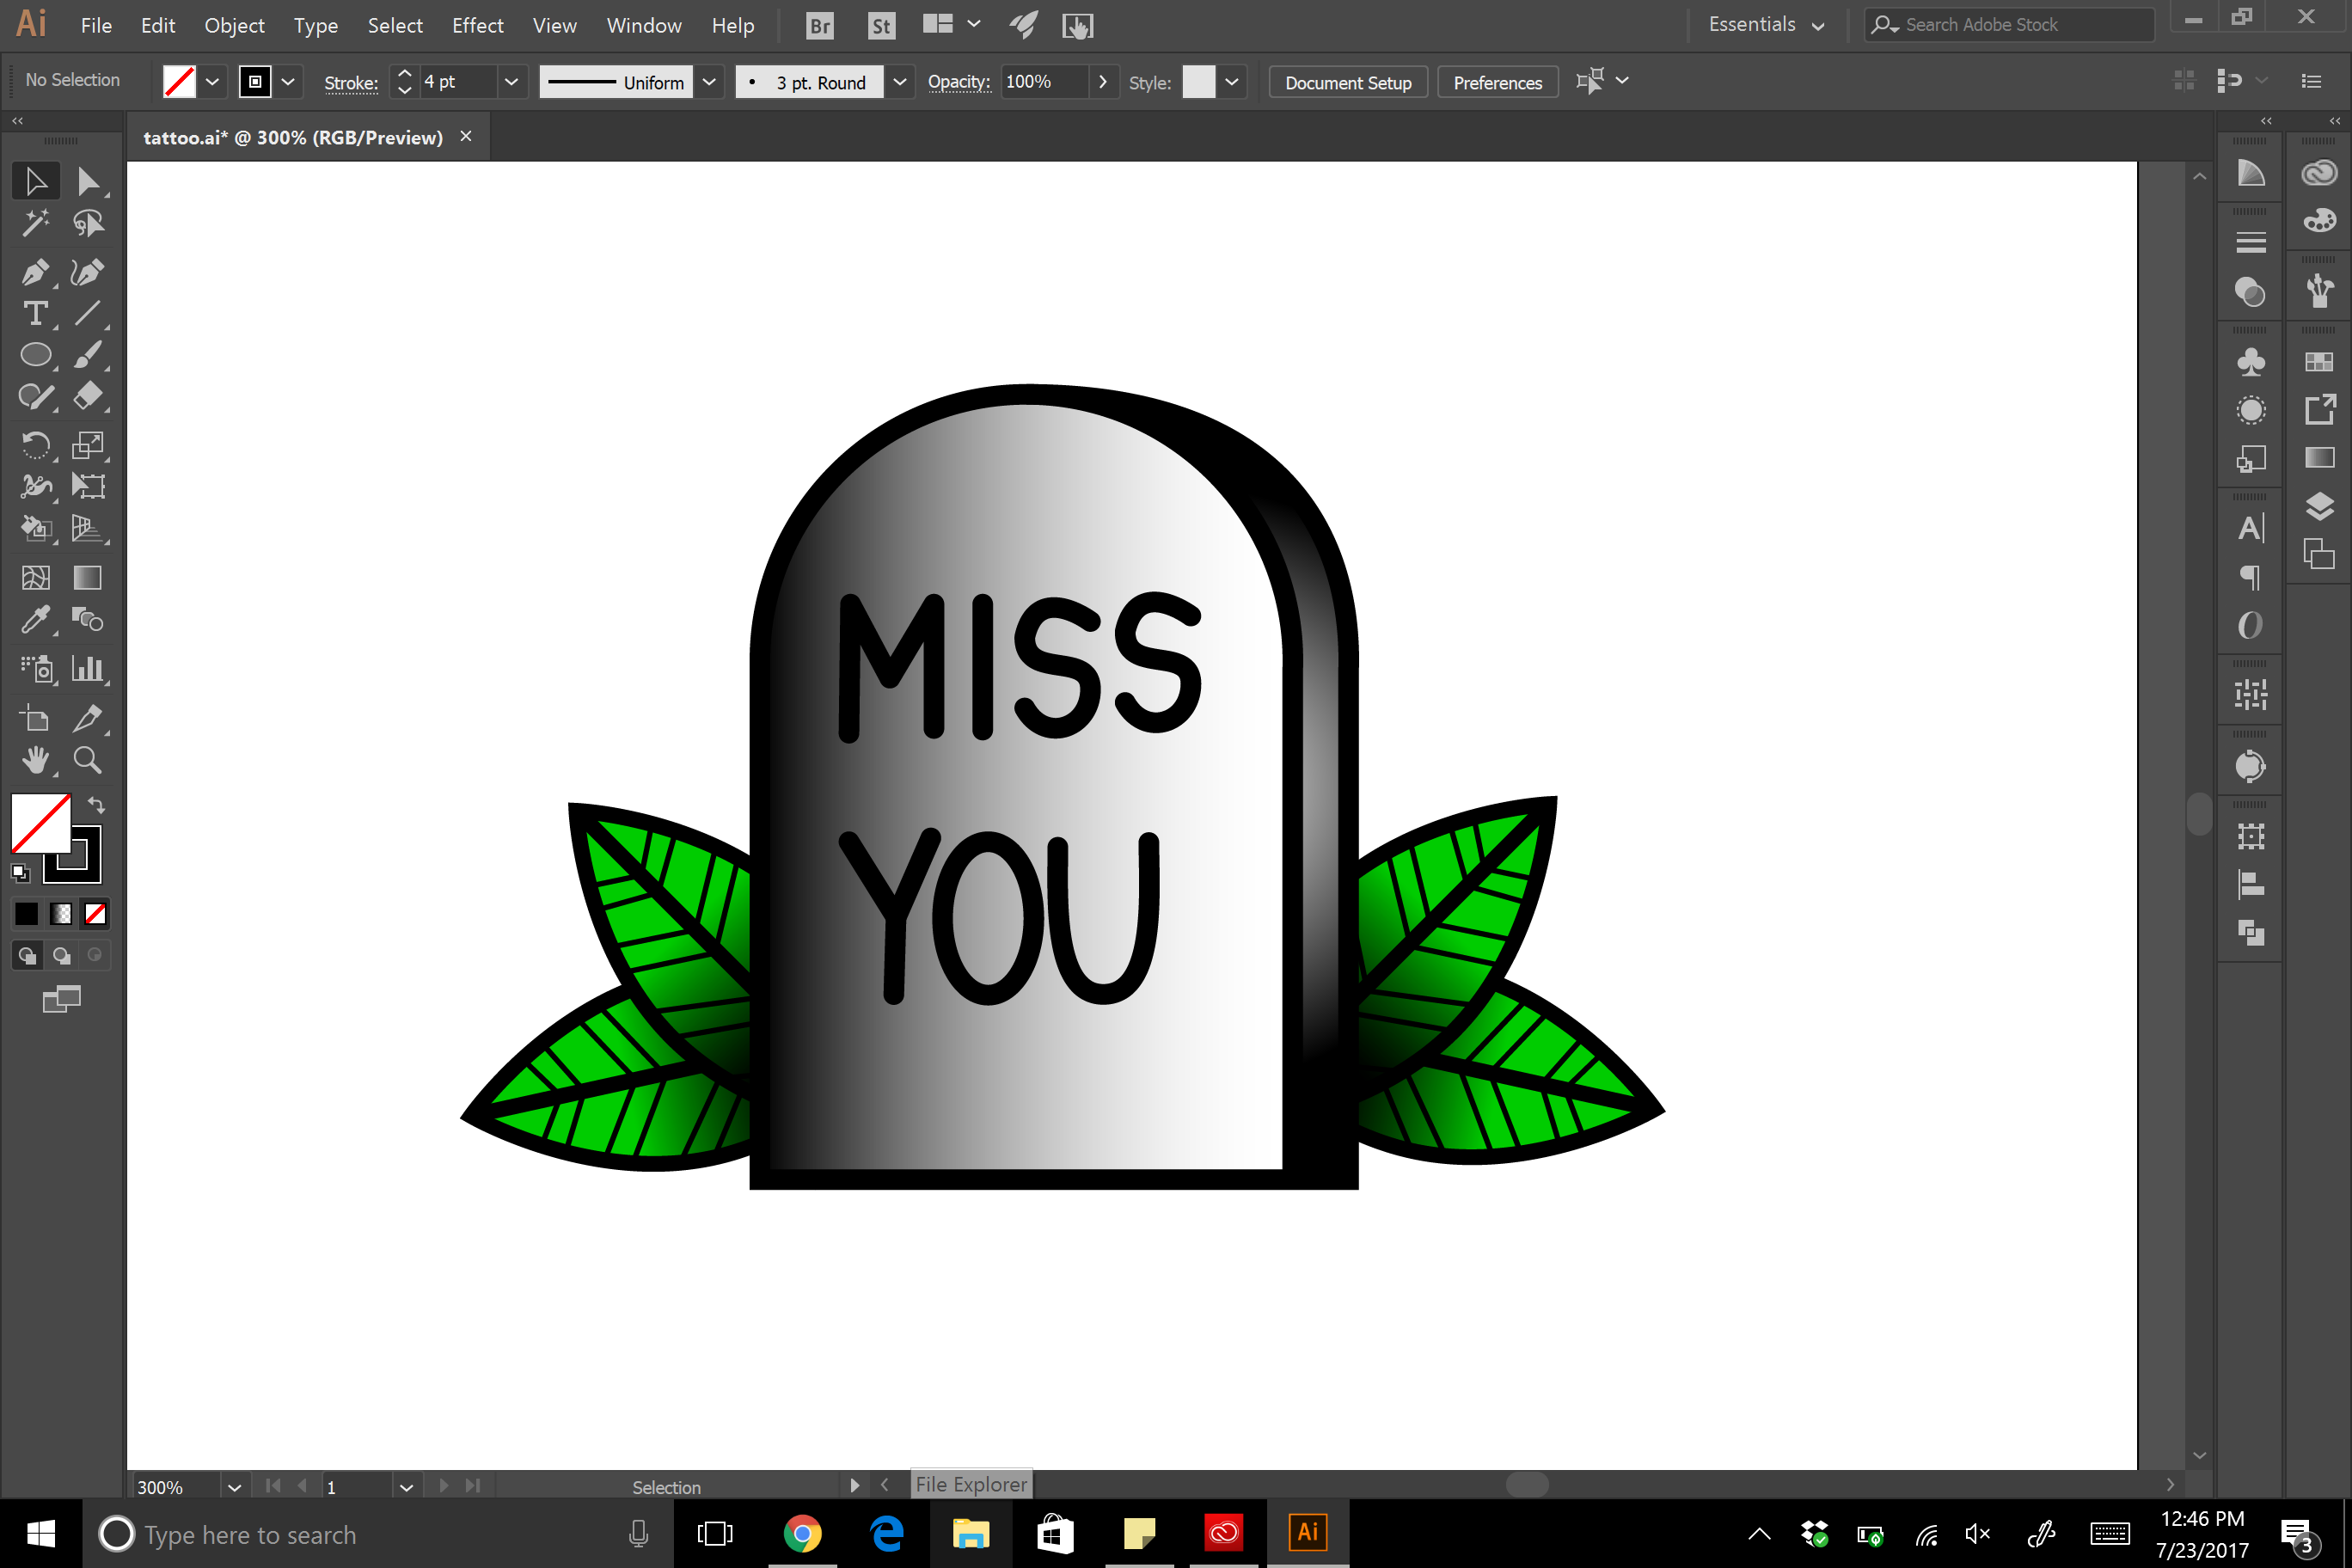Select the Column Graph tool
The image size is (2352, 1568).
tap(88, 669)
